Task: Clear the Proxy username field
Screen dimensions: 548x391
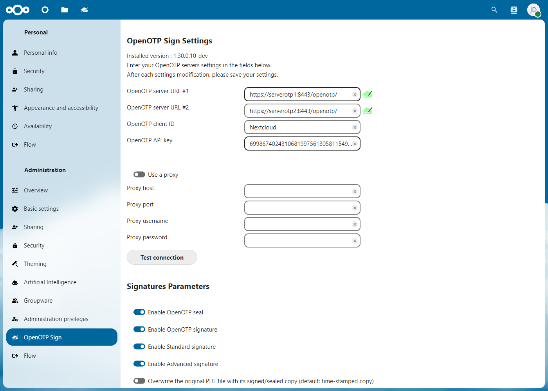Action: pyautogui.click(x=355, y=224)
